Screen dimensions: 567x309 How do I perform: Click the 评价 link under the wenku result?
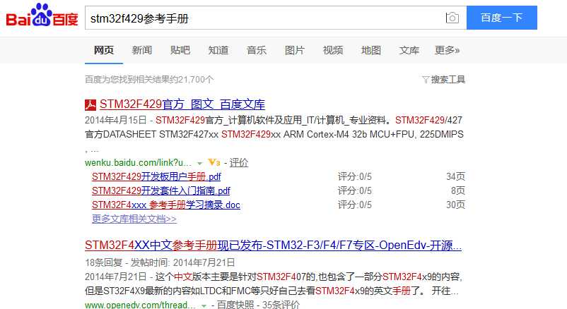point(239,163)
